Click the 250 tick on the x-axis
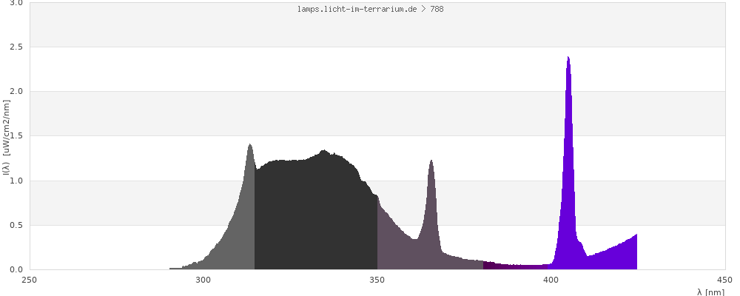The image size is (740, 296). coord(30,280)
